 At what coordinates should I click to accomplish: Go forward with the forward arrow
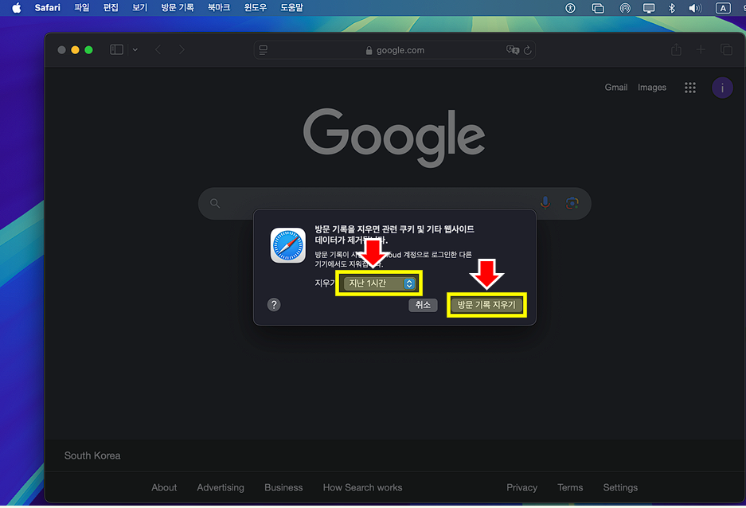pyautogui.click(x=182, y=49)
